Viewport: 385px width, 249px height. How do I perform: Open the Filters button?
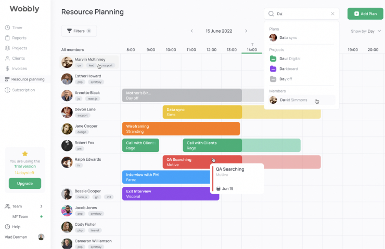pyautogui.click(x=79, y=31)
